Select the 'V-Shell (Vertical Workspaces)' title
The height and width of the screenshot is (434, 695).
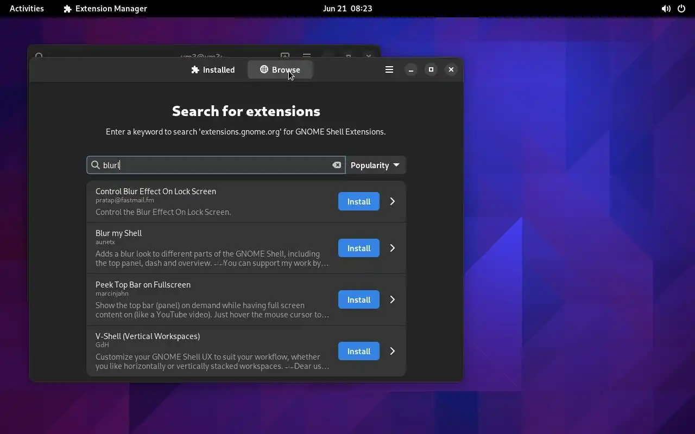pyautogui.click(x=148, y=336)
